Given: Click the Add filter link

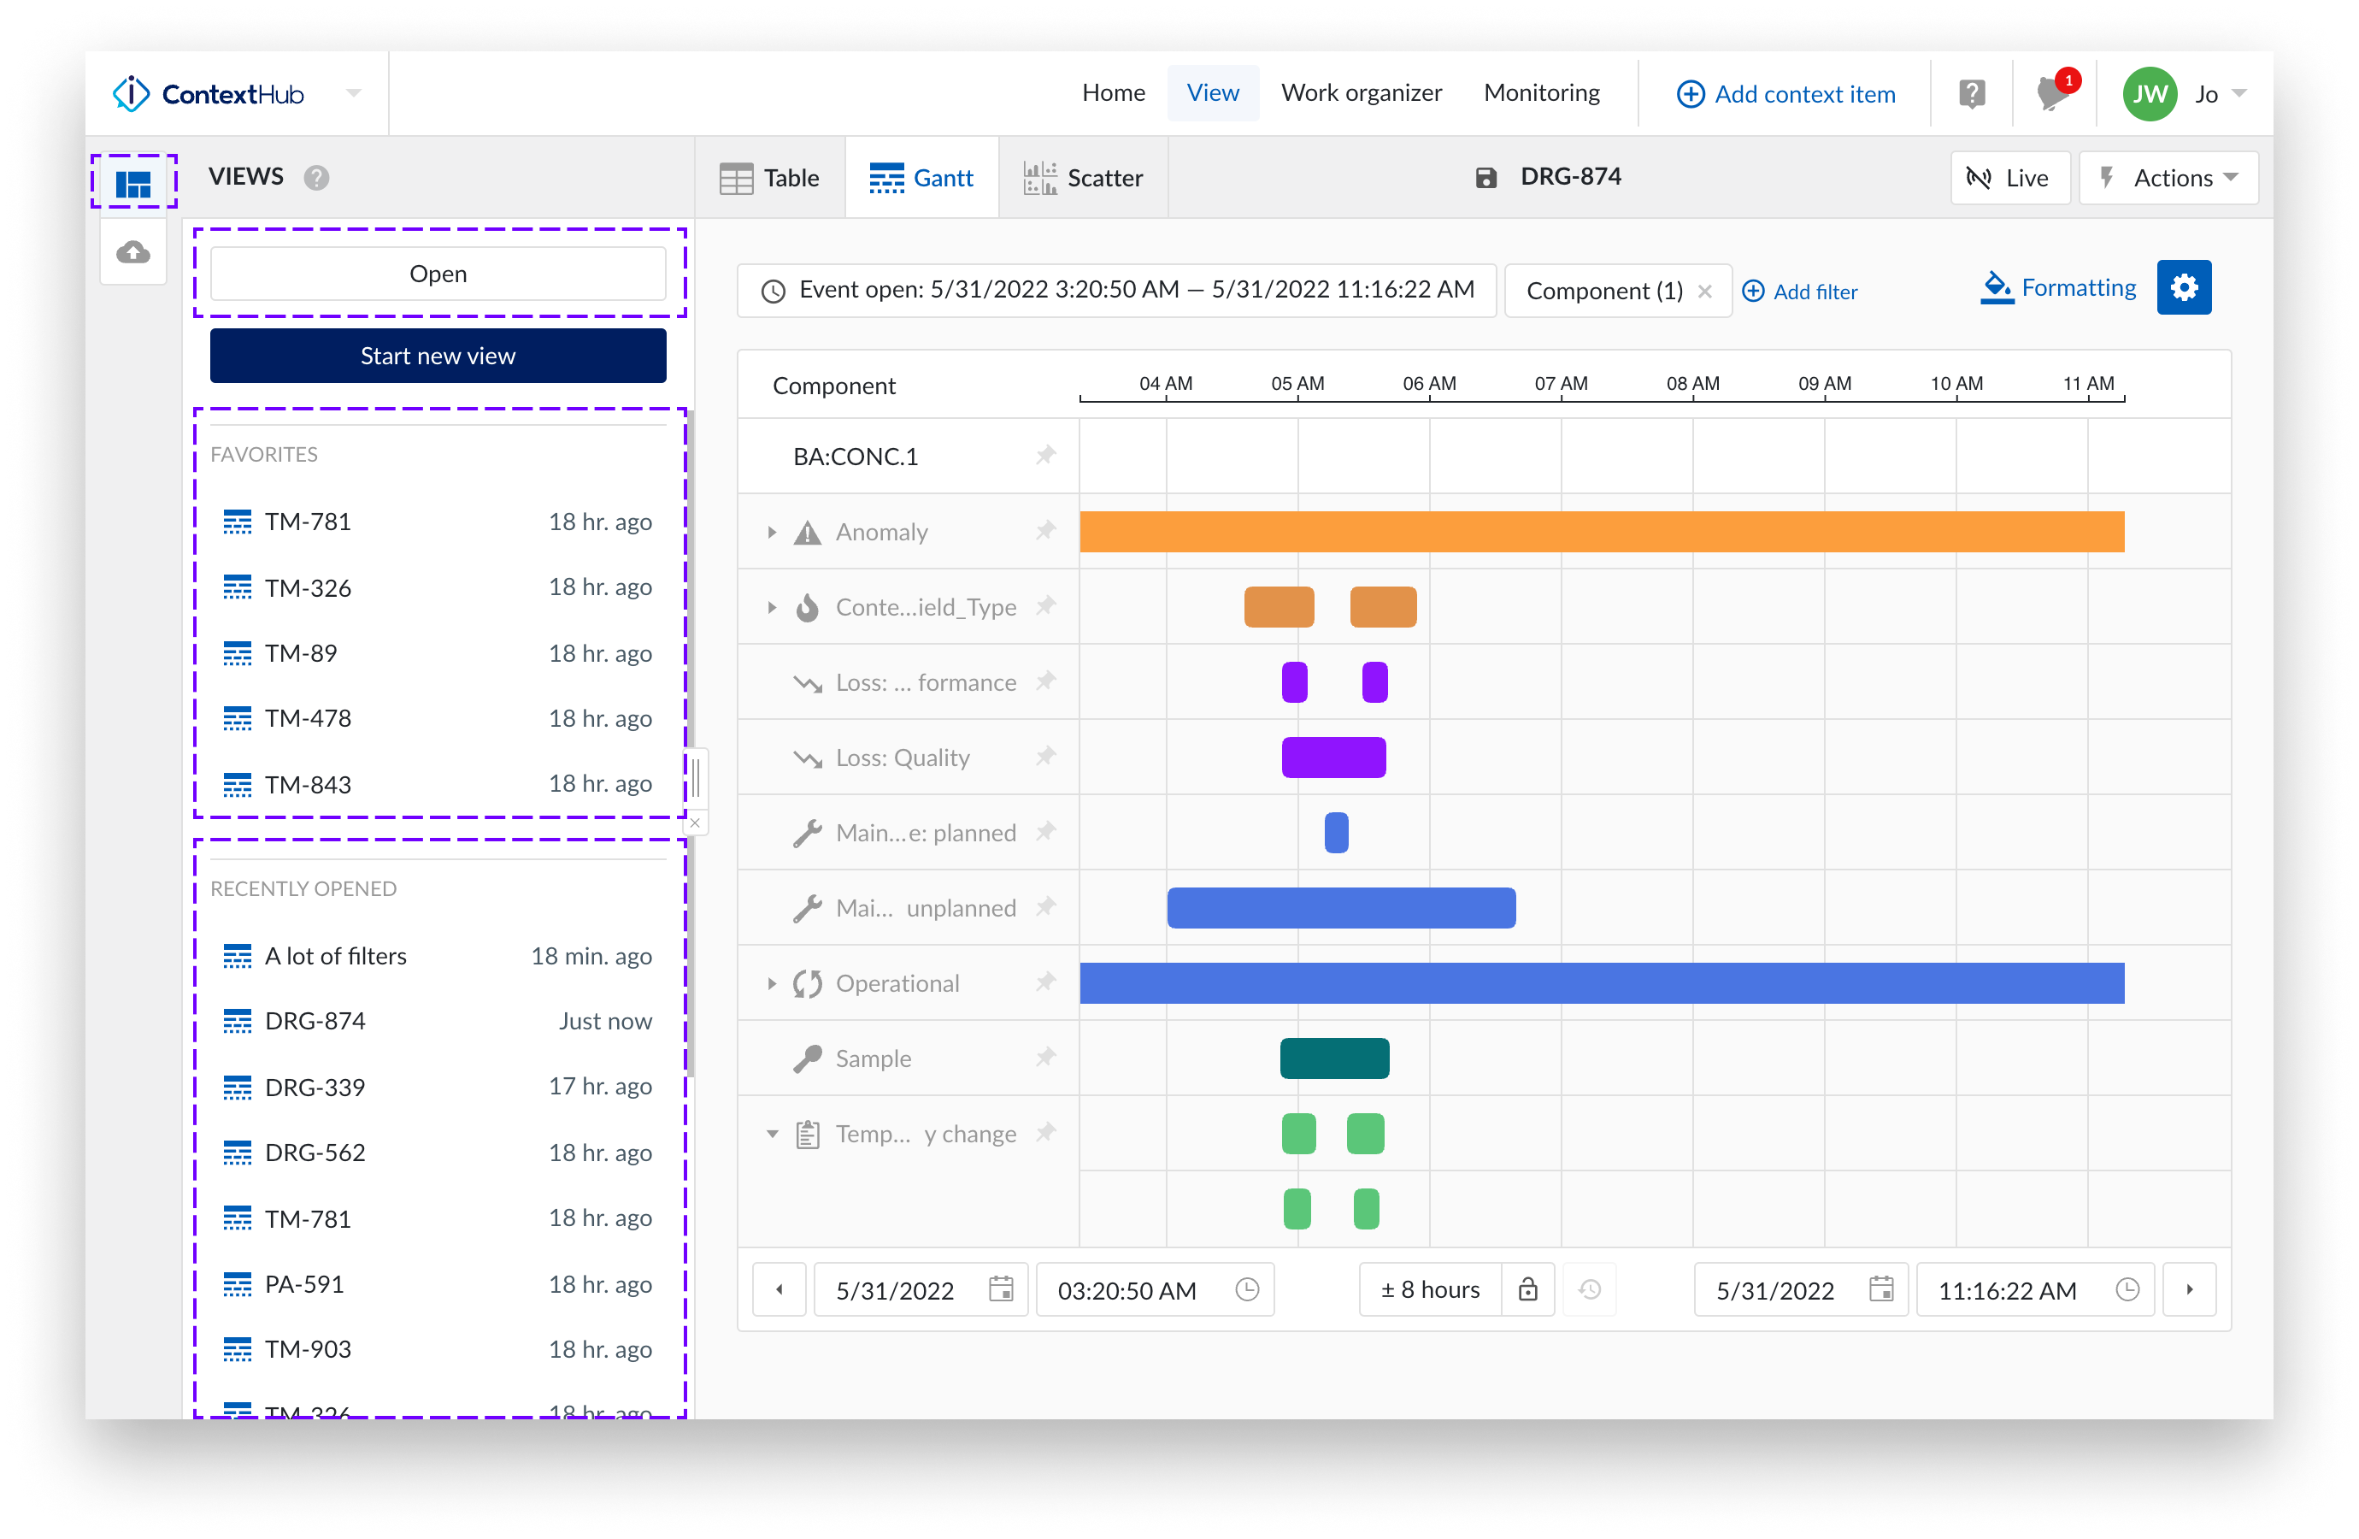Looking at the screenshot, I should coord(1800,292).
